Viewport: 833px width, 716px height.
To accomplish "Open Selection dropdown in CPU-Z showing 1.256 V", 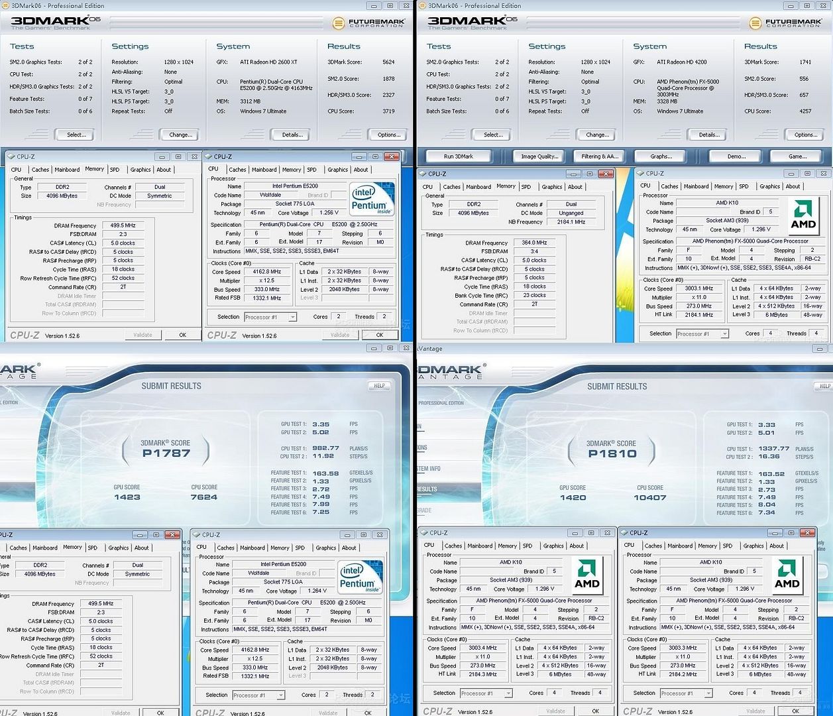I will (270, 318).
